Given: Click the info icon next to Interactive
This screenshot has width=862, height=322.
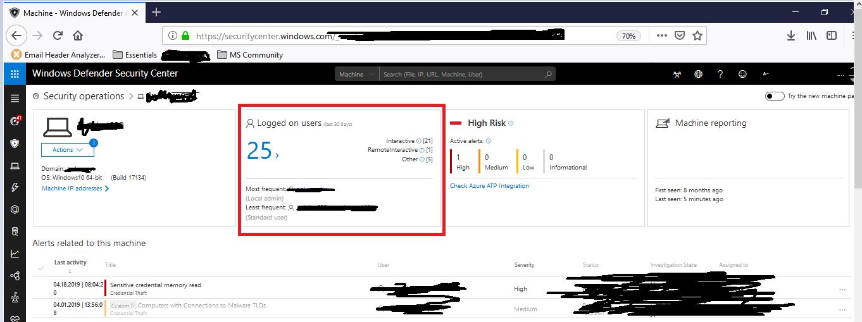Looking at the screenshot, I should [419, 140].
